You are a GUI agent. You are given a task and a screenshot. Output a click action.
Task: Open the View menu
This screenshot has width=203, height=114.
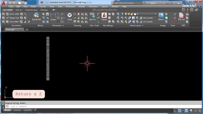25,6
